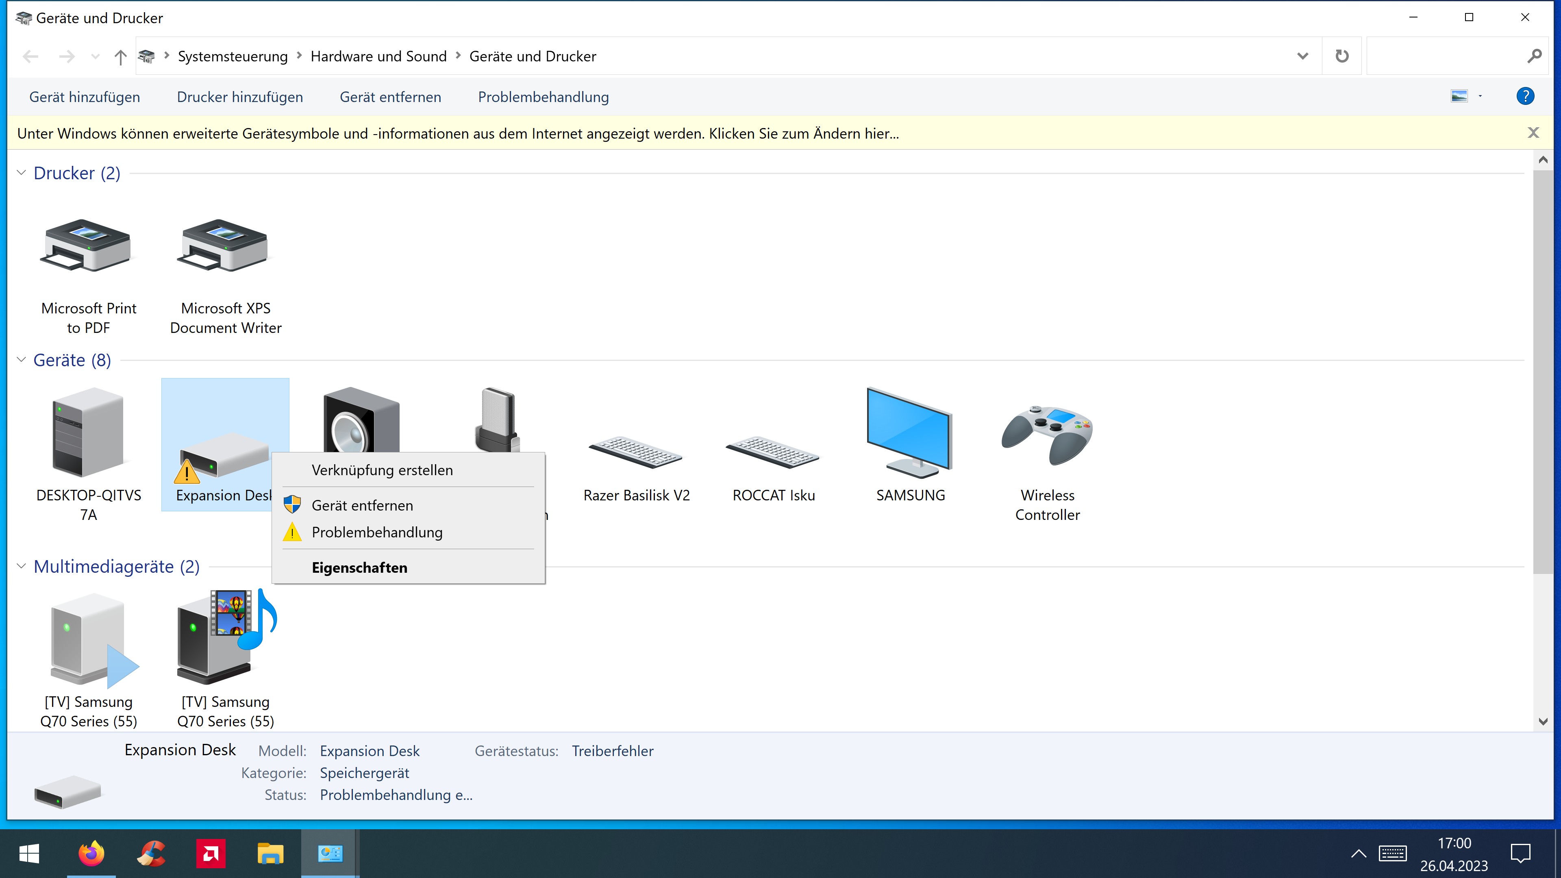Image resolution: width=1561 pixels, height=878 pixels.
Task: Collapse the Multimediageräte group
Action: pos(21,566)
